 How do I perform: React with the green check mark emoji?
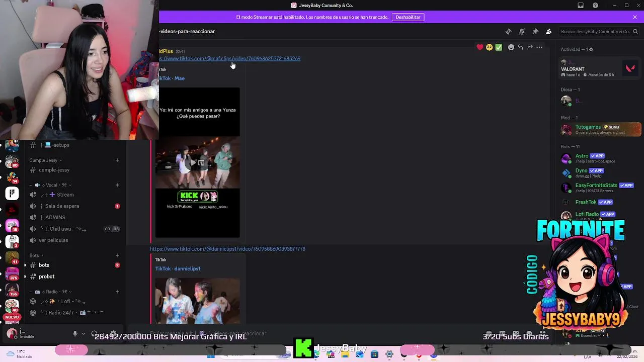[499, 47]
